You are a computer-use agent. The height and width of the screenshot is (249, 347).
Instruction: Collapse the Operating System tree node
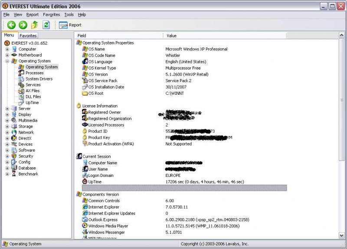[7, 61]
